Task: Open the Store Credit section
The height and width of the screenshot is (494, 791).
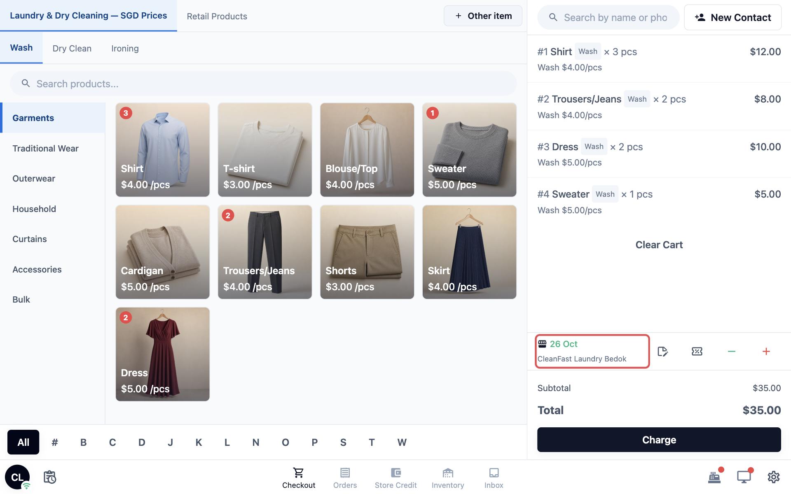Action: [395, 478]
